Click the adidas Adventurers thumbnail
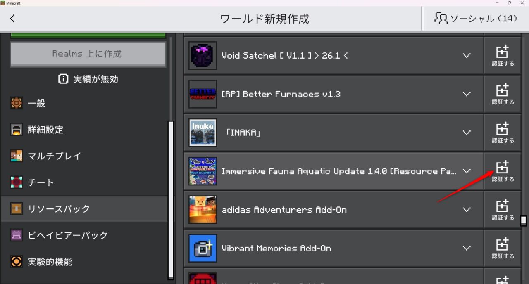529x284 pixels. (203, 210)
